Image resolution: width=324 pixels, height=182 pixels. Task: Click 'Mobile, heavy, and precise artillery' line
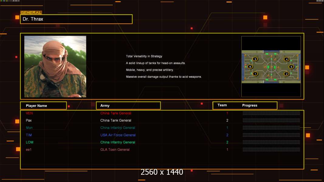tap(150, 70)
